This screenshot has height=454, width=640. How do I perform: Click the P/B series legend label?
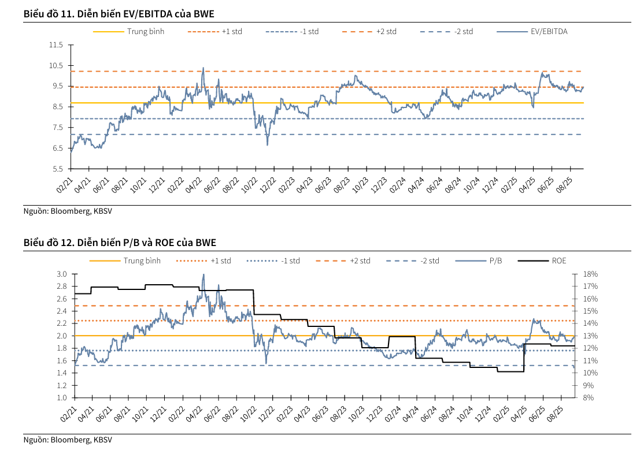495,261
